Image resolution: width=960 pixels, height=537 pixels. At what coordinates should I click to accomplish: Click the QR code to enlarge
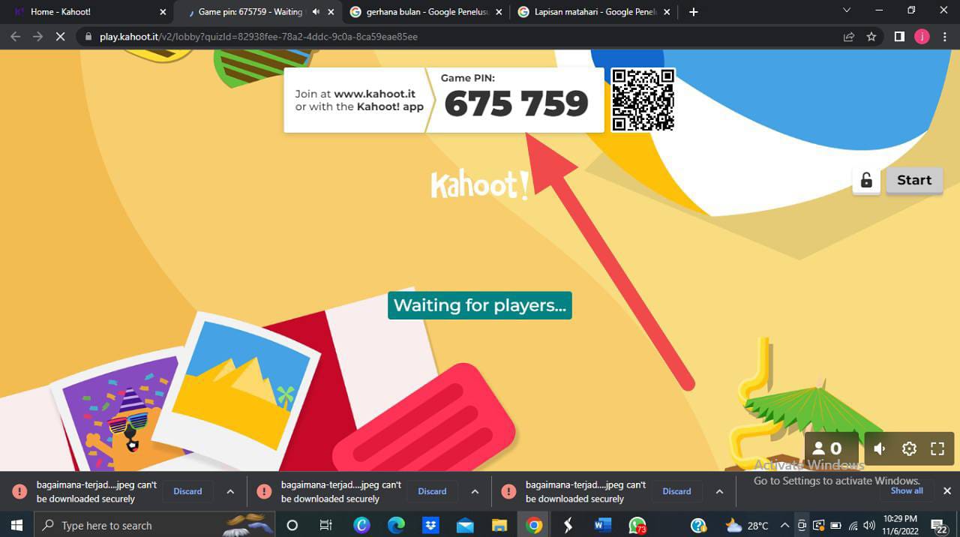point(643,100)
